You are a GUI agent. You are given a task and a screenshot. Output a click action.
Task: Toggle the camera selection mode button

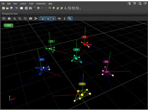[x=48, y=18]
